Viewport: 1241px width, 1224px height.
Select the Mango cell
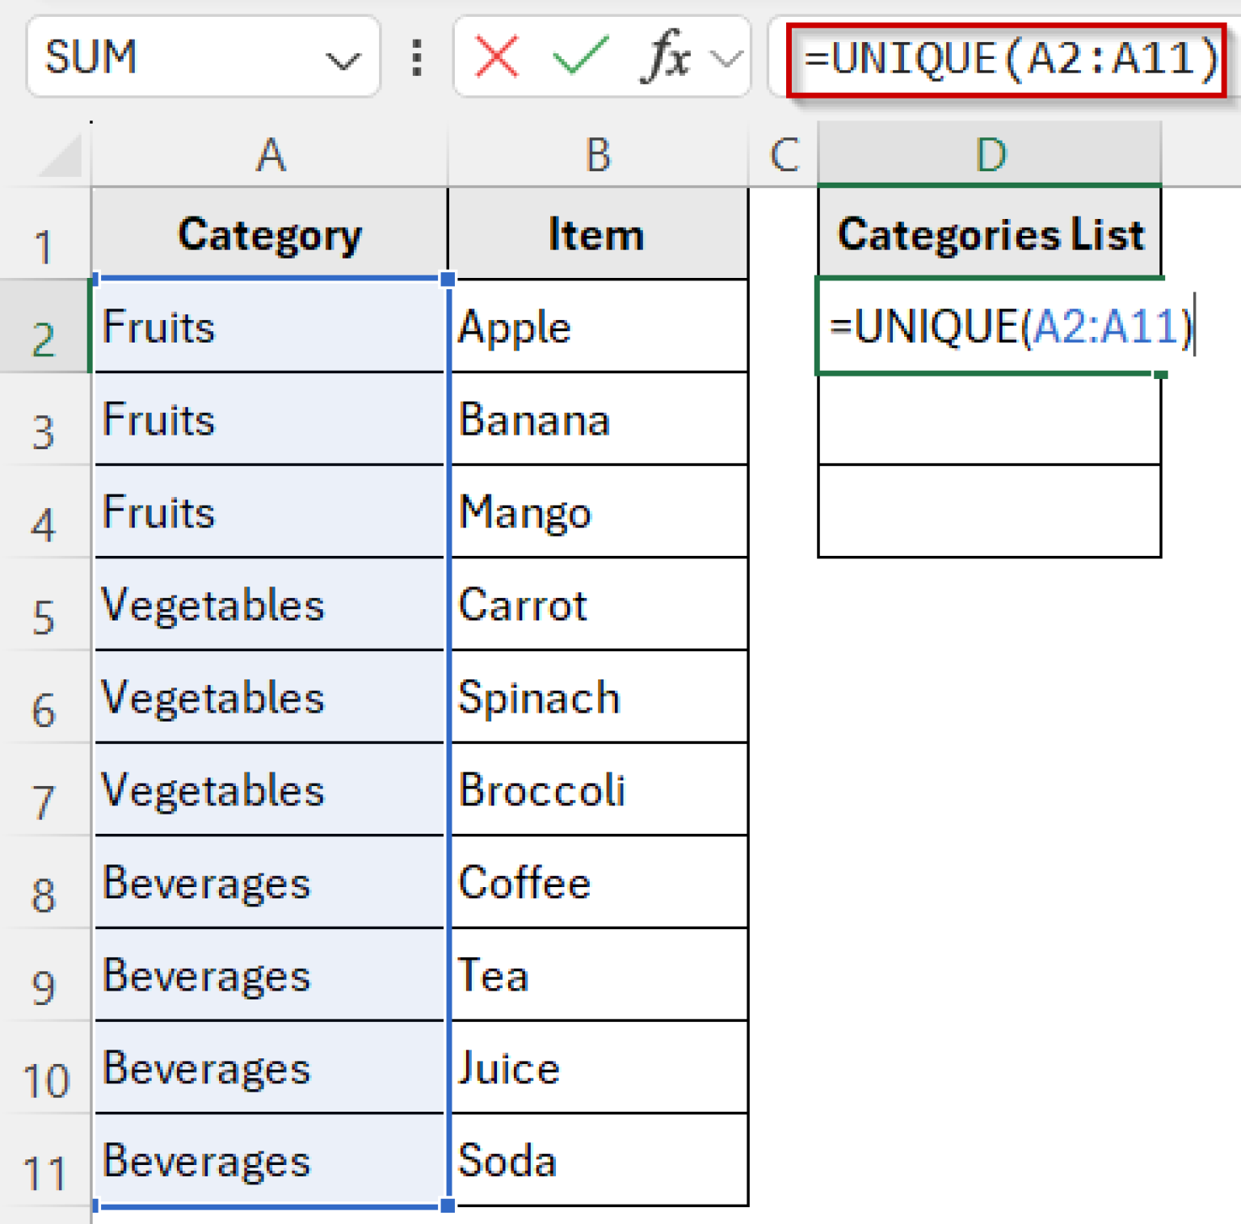(598, 512)
